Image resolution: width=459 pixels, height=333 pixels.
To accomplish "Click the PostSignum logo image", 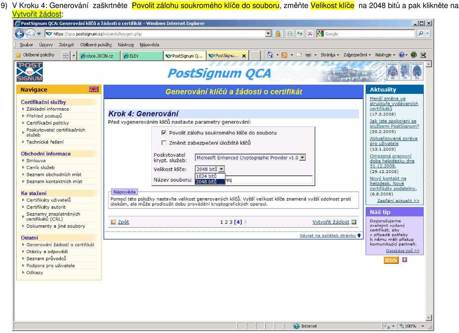I will tap(29, 72).
